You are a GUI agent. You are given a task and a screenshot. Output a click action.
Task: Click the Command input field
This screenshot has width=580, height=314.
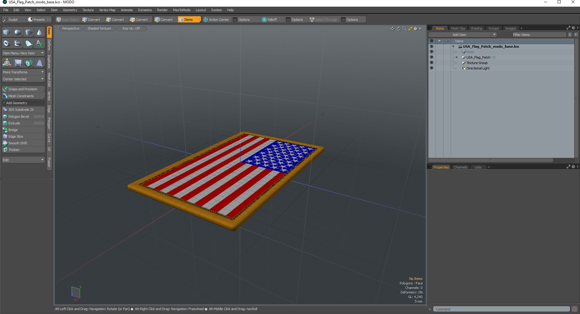(x=501, y=309)
